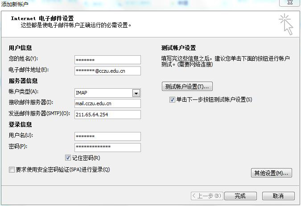Click the SMTP server field showing 211.65.64.254

(x=107, y=115)
